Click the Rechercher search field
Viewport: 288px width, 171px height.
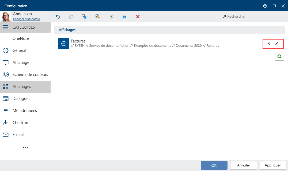254,17
